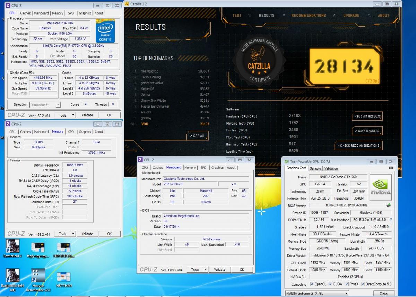
Task: Open Tools dropdown arrow in CPU-Z Mainboard window
Action: pyautogui.click(x=205, y=270)
